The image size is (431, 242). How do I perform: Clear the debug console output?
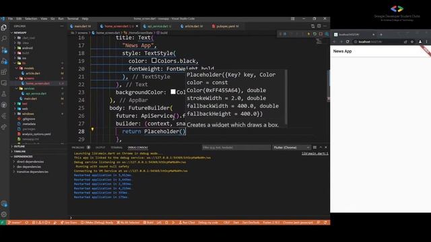[314, 147]
